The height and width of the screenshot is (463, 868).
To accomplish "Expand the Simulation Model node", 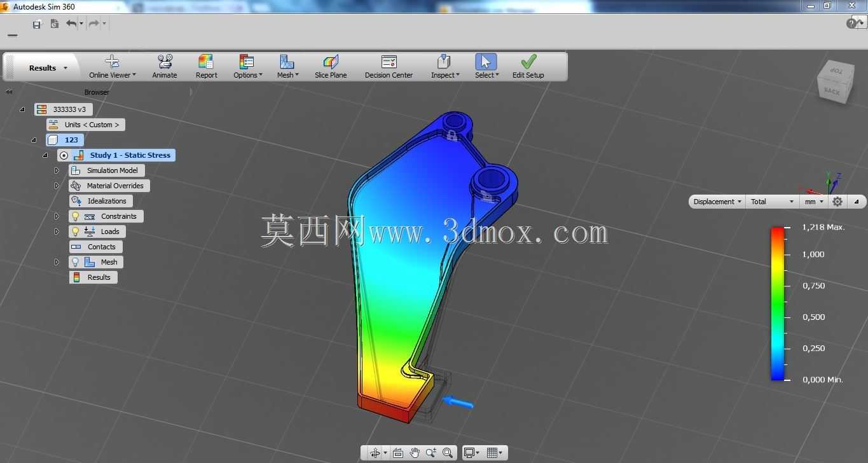I will point(57,170).
